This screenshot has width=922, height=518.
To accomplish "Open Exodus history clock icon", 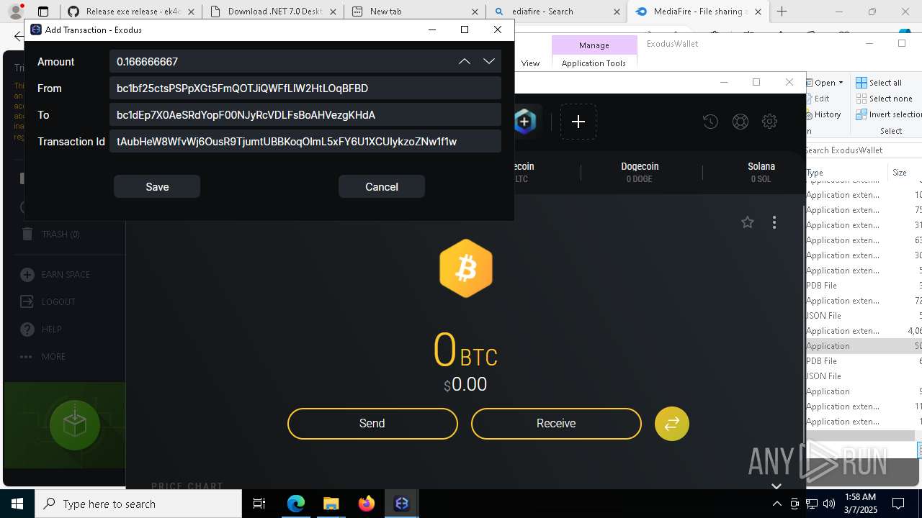I will (711, 122).
